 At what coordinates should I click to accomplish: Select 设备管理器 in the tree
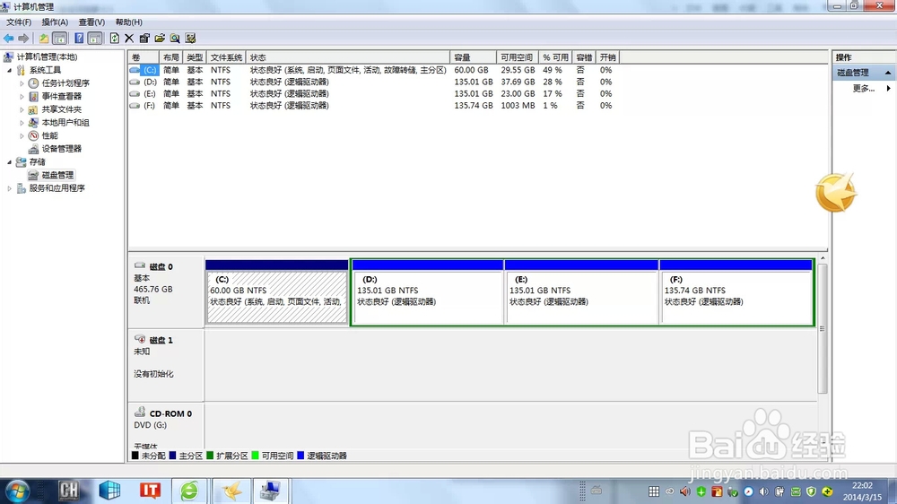pos(61,149)
